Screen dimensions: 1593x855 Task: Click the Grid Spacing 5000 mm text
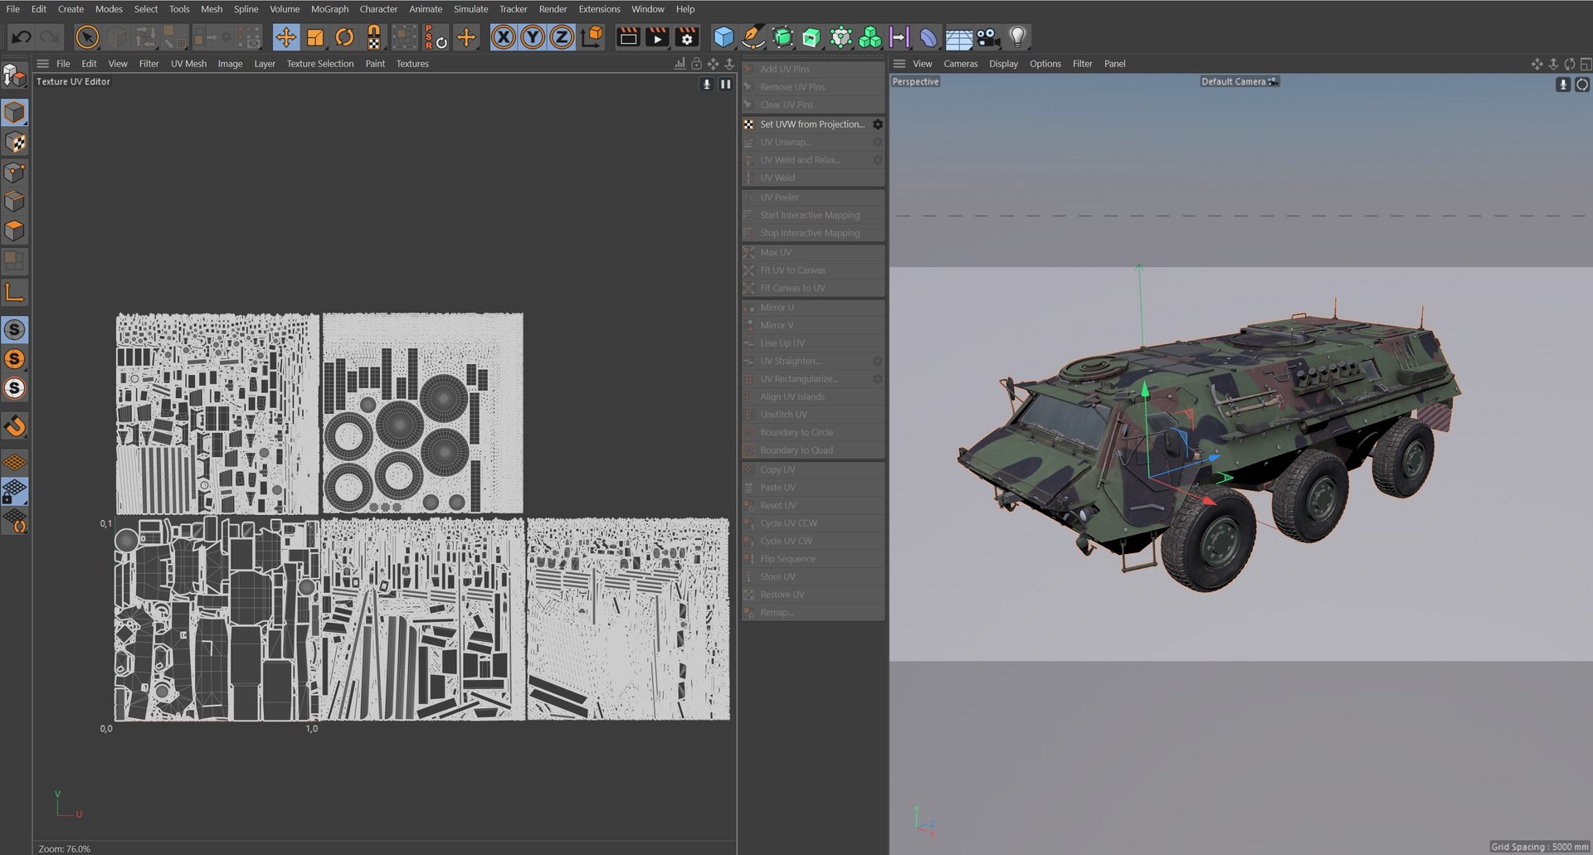(x=1539, y=847)
